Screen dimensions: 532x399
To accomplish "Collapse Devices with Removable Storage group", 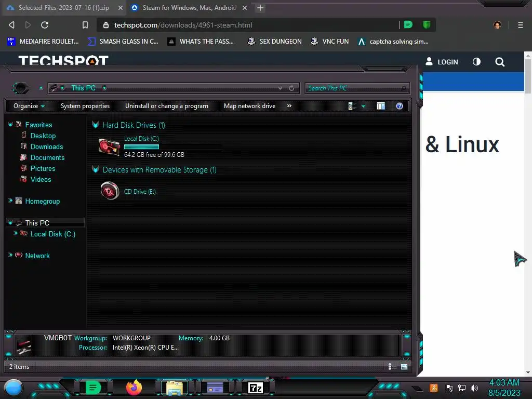I will [x=96, y=169].
